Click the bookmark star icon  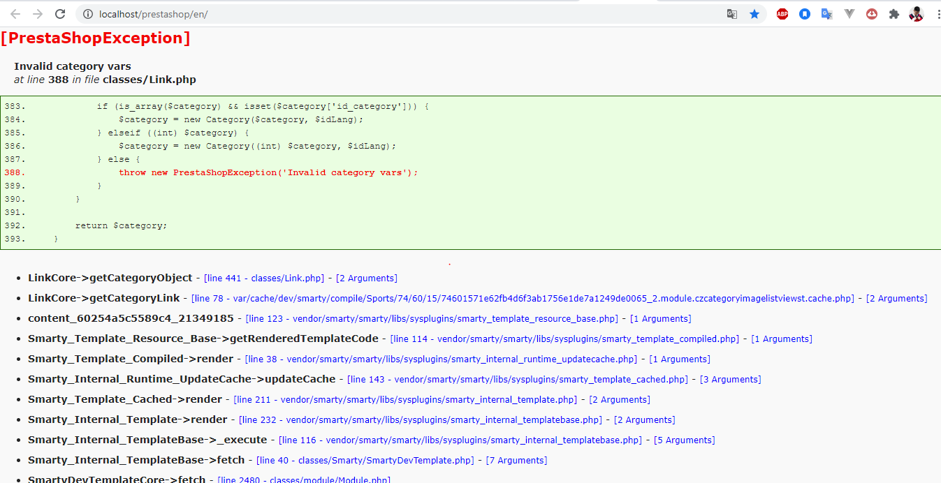[x=754, y=14]
